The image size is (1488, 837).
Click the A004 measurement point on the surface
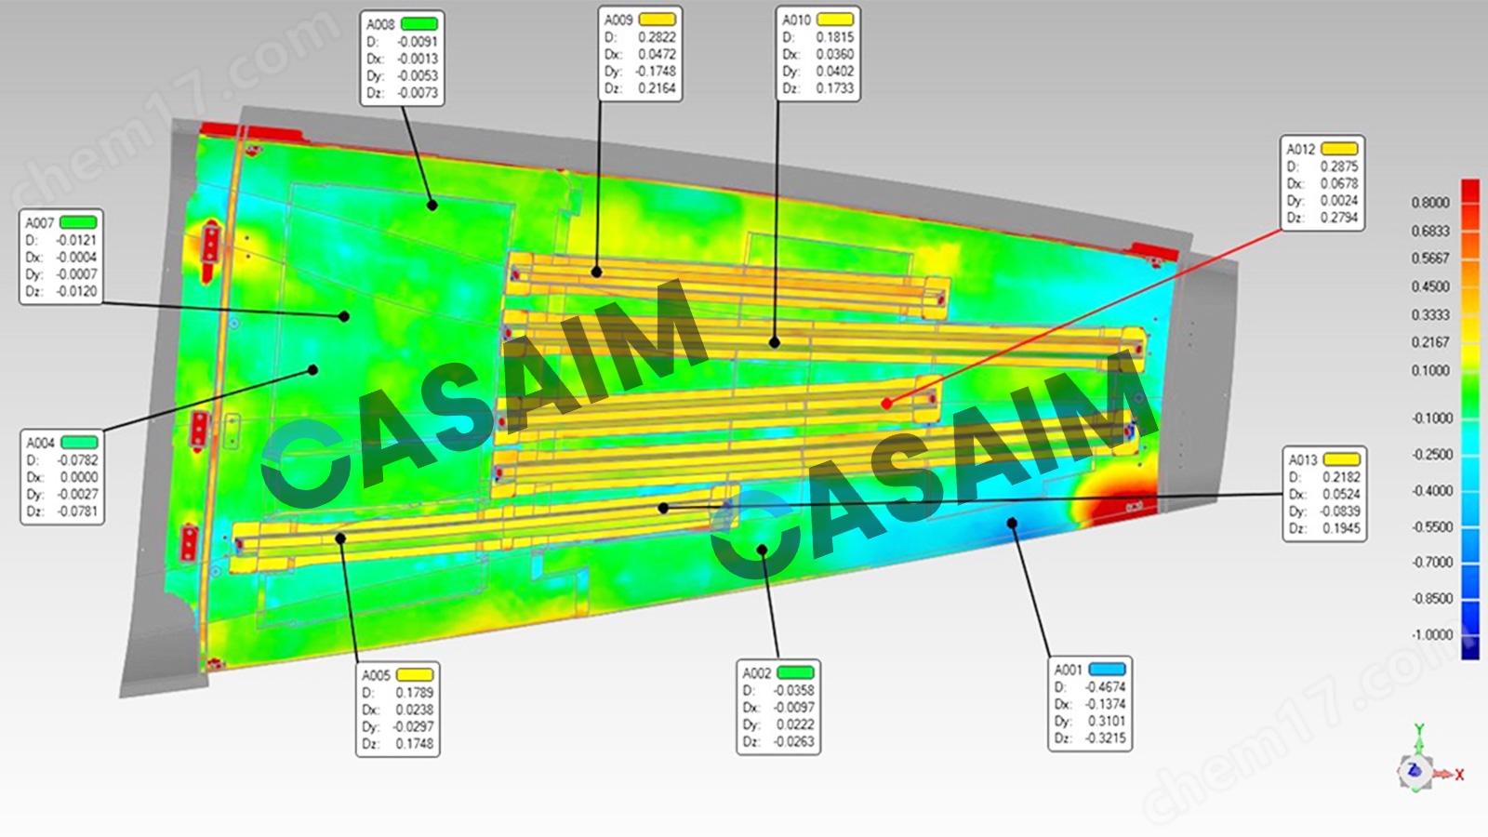click(313, 370)
